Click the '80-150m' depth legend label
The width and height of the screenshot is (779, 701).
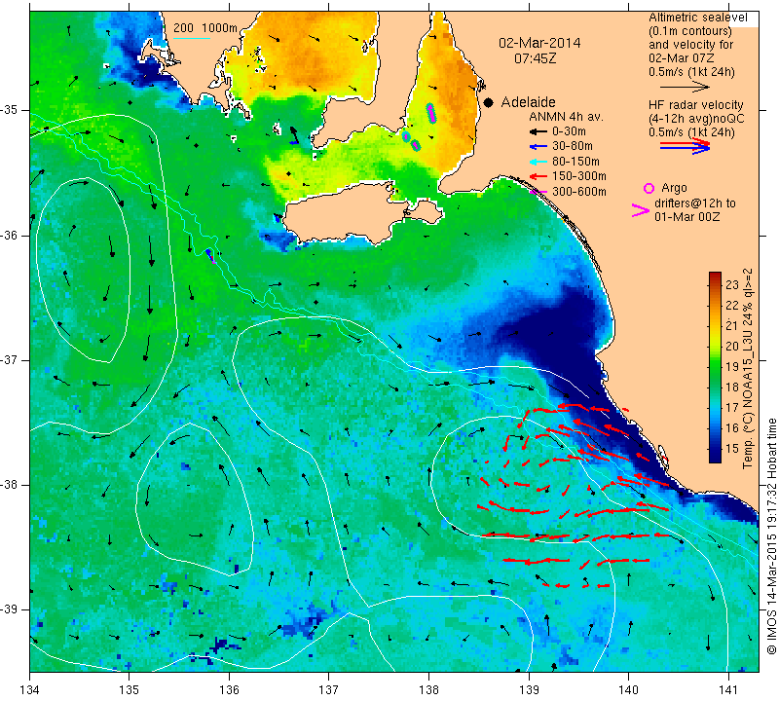[x=575, y=162]
